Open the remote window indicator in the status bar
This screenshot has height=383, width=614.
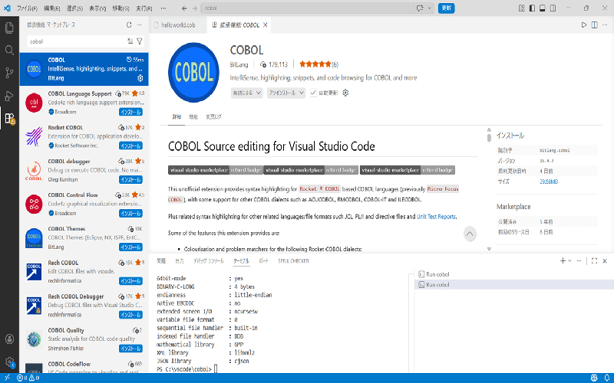7,378
